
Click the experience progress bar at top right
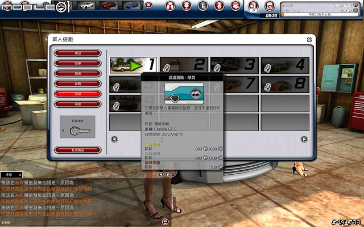tap(320, 14)
